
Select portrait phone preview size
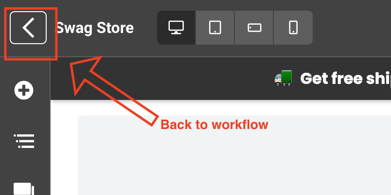pos(293,28)
